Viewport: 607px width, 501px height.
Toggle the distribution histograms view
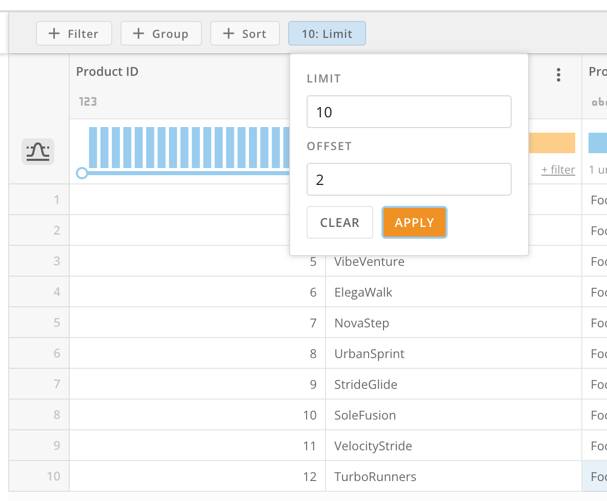point(38,151)
